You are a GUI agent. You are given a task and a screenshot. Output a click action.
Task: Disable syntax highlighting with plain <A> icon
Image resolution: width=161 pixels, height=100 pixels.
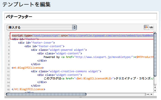point(151,27)
